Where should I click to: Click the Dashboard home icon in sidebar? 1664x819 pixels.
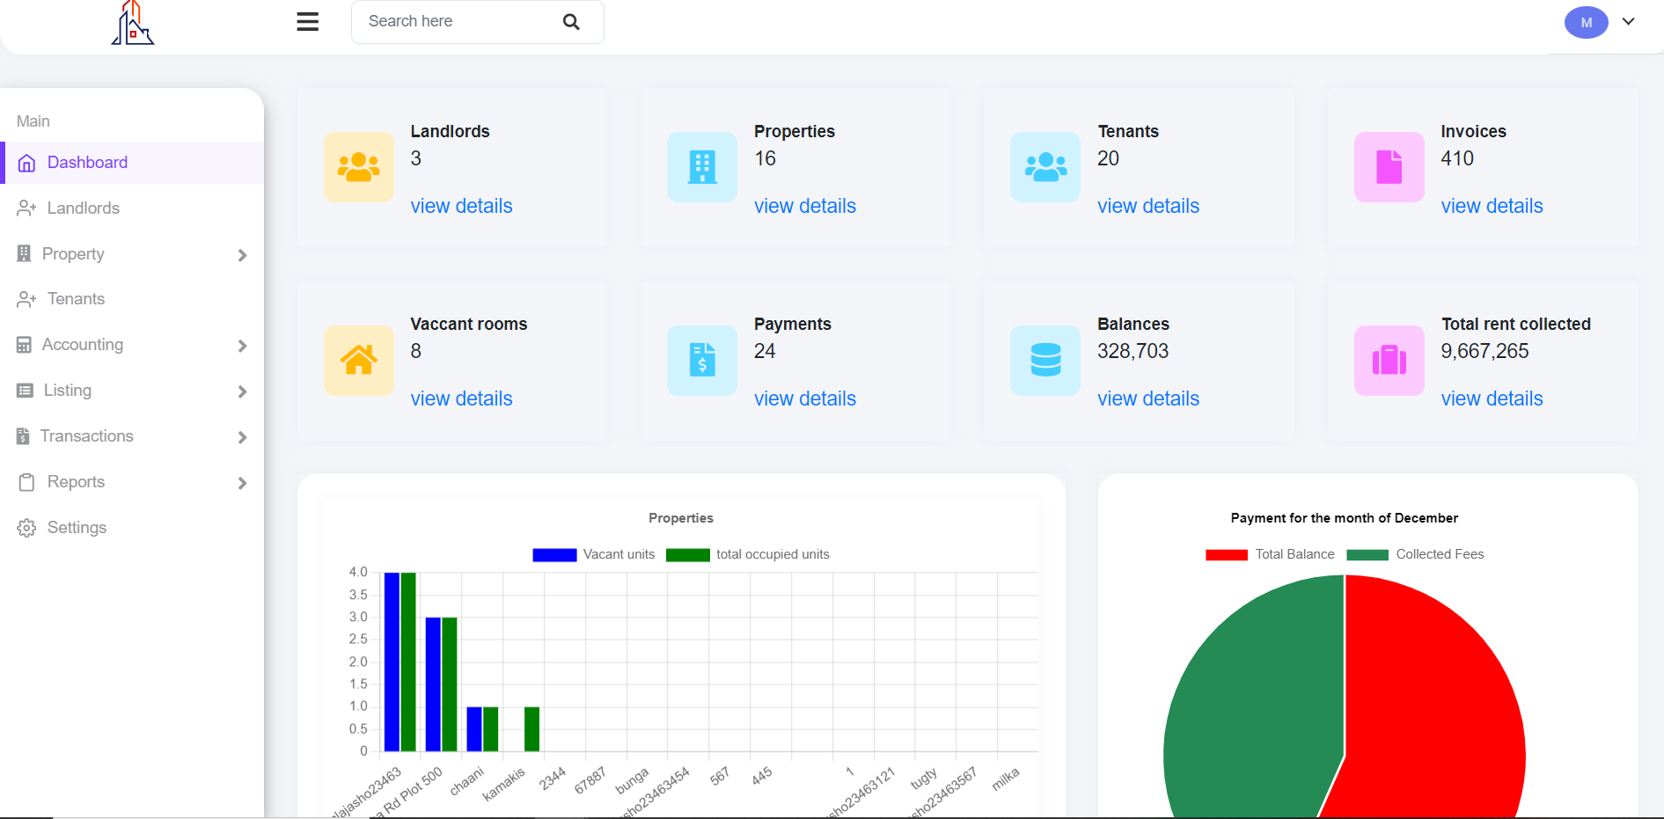[26, 163]
